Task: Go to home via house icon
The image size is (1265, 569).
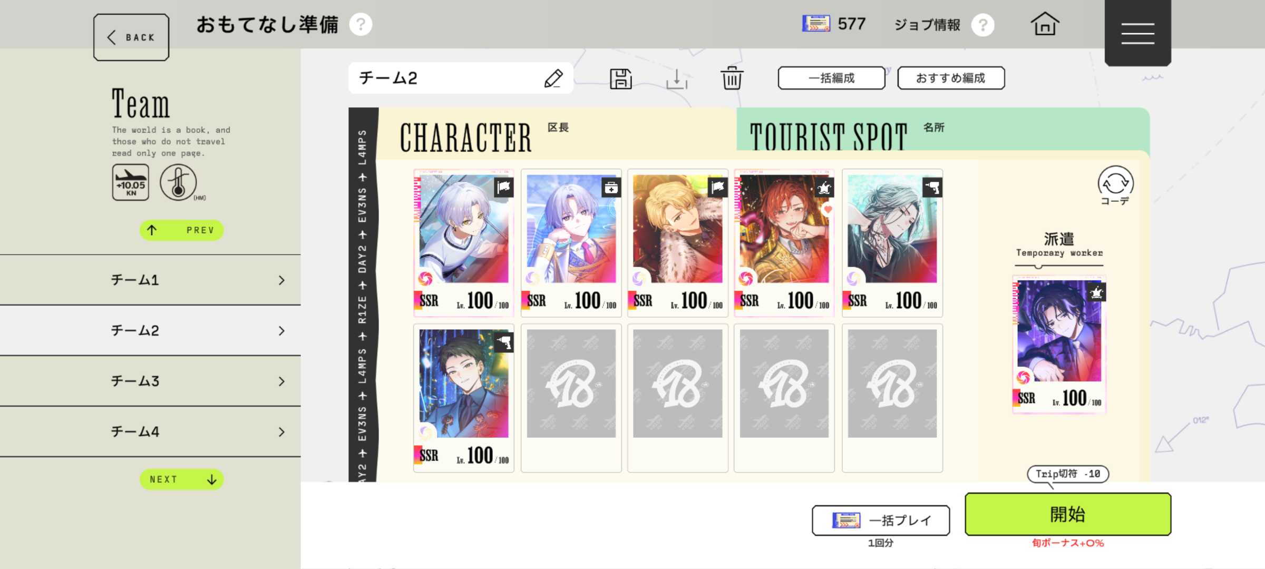Action: (1045, 24)
